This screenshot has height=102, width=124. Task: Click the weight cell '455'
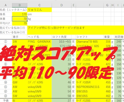click(107, 82)
